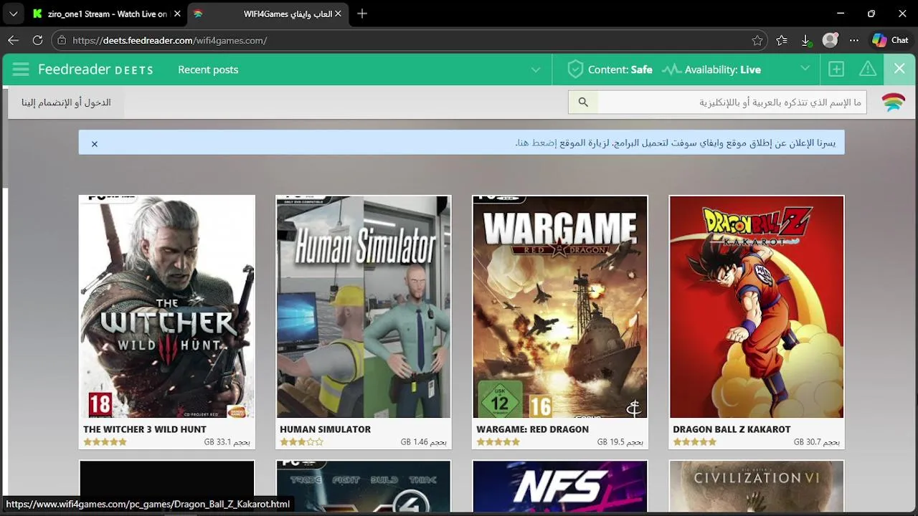Open Dragon Ball Z Kakarot cover

[757, 306]
